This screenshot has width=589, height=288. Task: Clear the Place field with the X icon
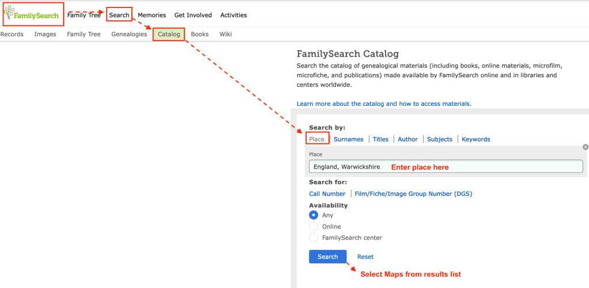tap(585, 147)
